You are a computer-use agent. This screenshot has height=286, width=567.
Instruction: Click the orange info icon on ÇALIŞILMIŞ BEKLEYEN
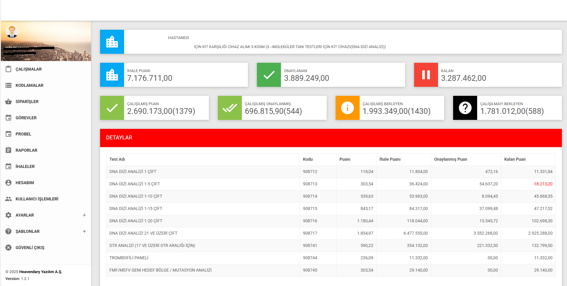click(347, 108)
